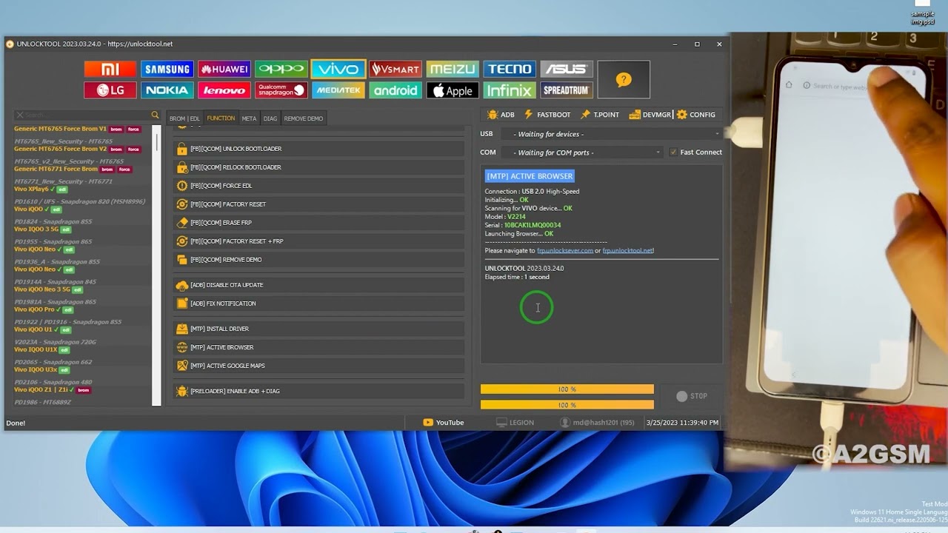Run [ADB] DISABLE OTA UPDATE
The width and height of the screenshot is (948, 533).
click(319, 285)
